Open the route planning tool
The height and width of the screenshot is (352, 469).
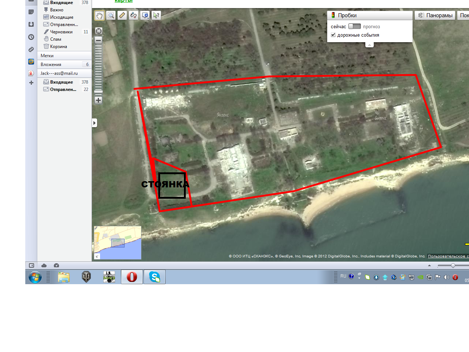coord(133,15)
